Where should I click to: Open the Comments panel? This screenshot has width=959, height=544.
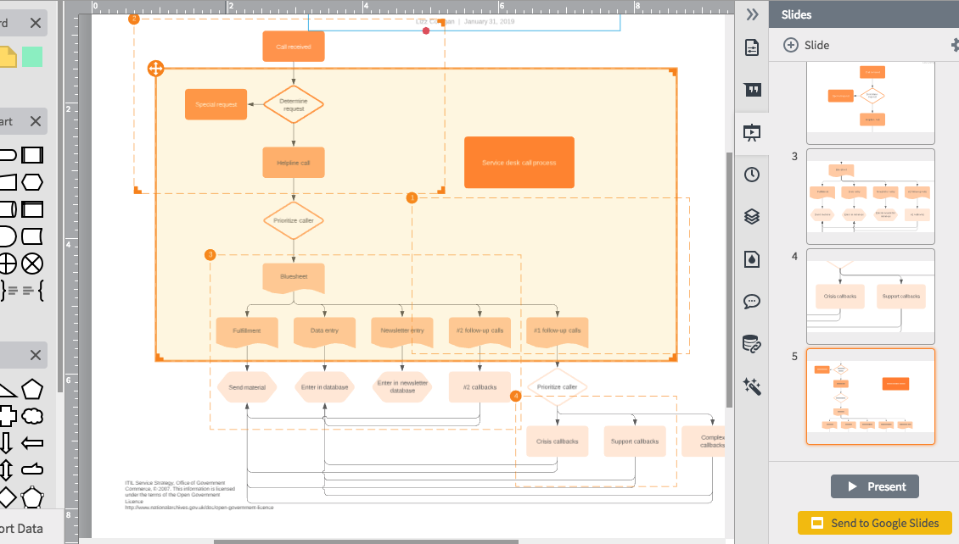pos(751,301)
